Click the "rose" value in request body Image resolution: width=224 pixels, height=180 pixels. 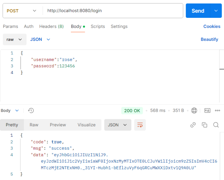point(67,60)
